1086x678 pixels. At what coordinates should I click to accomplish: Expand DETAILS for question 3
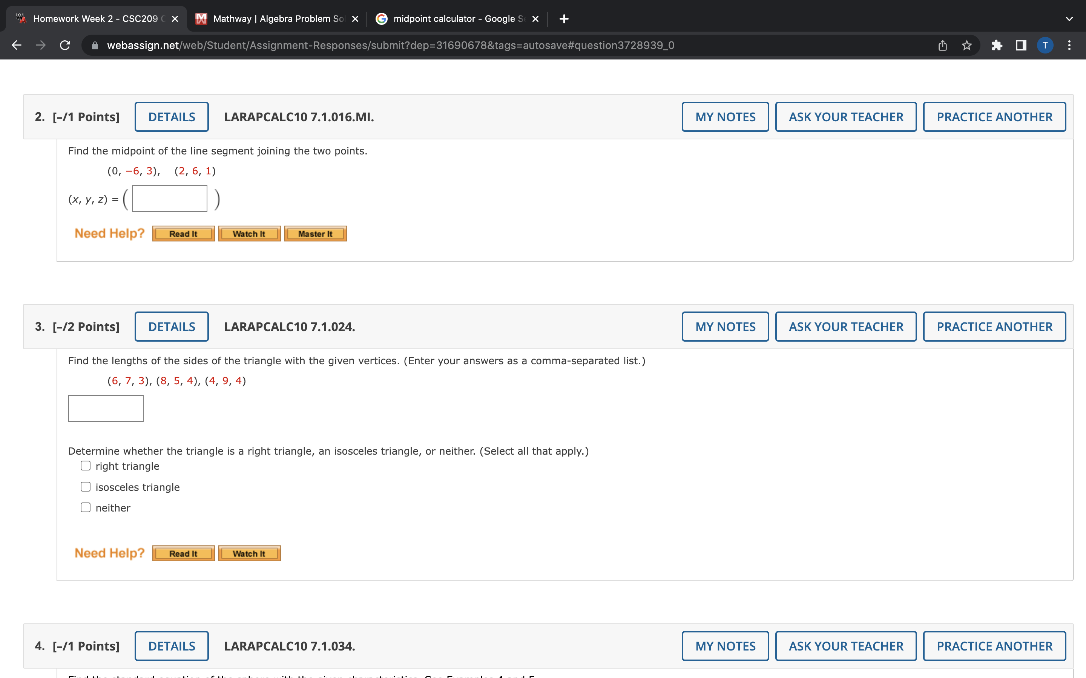[172, 327]
